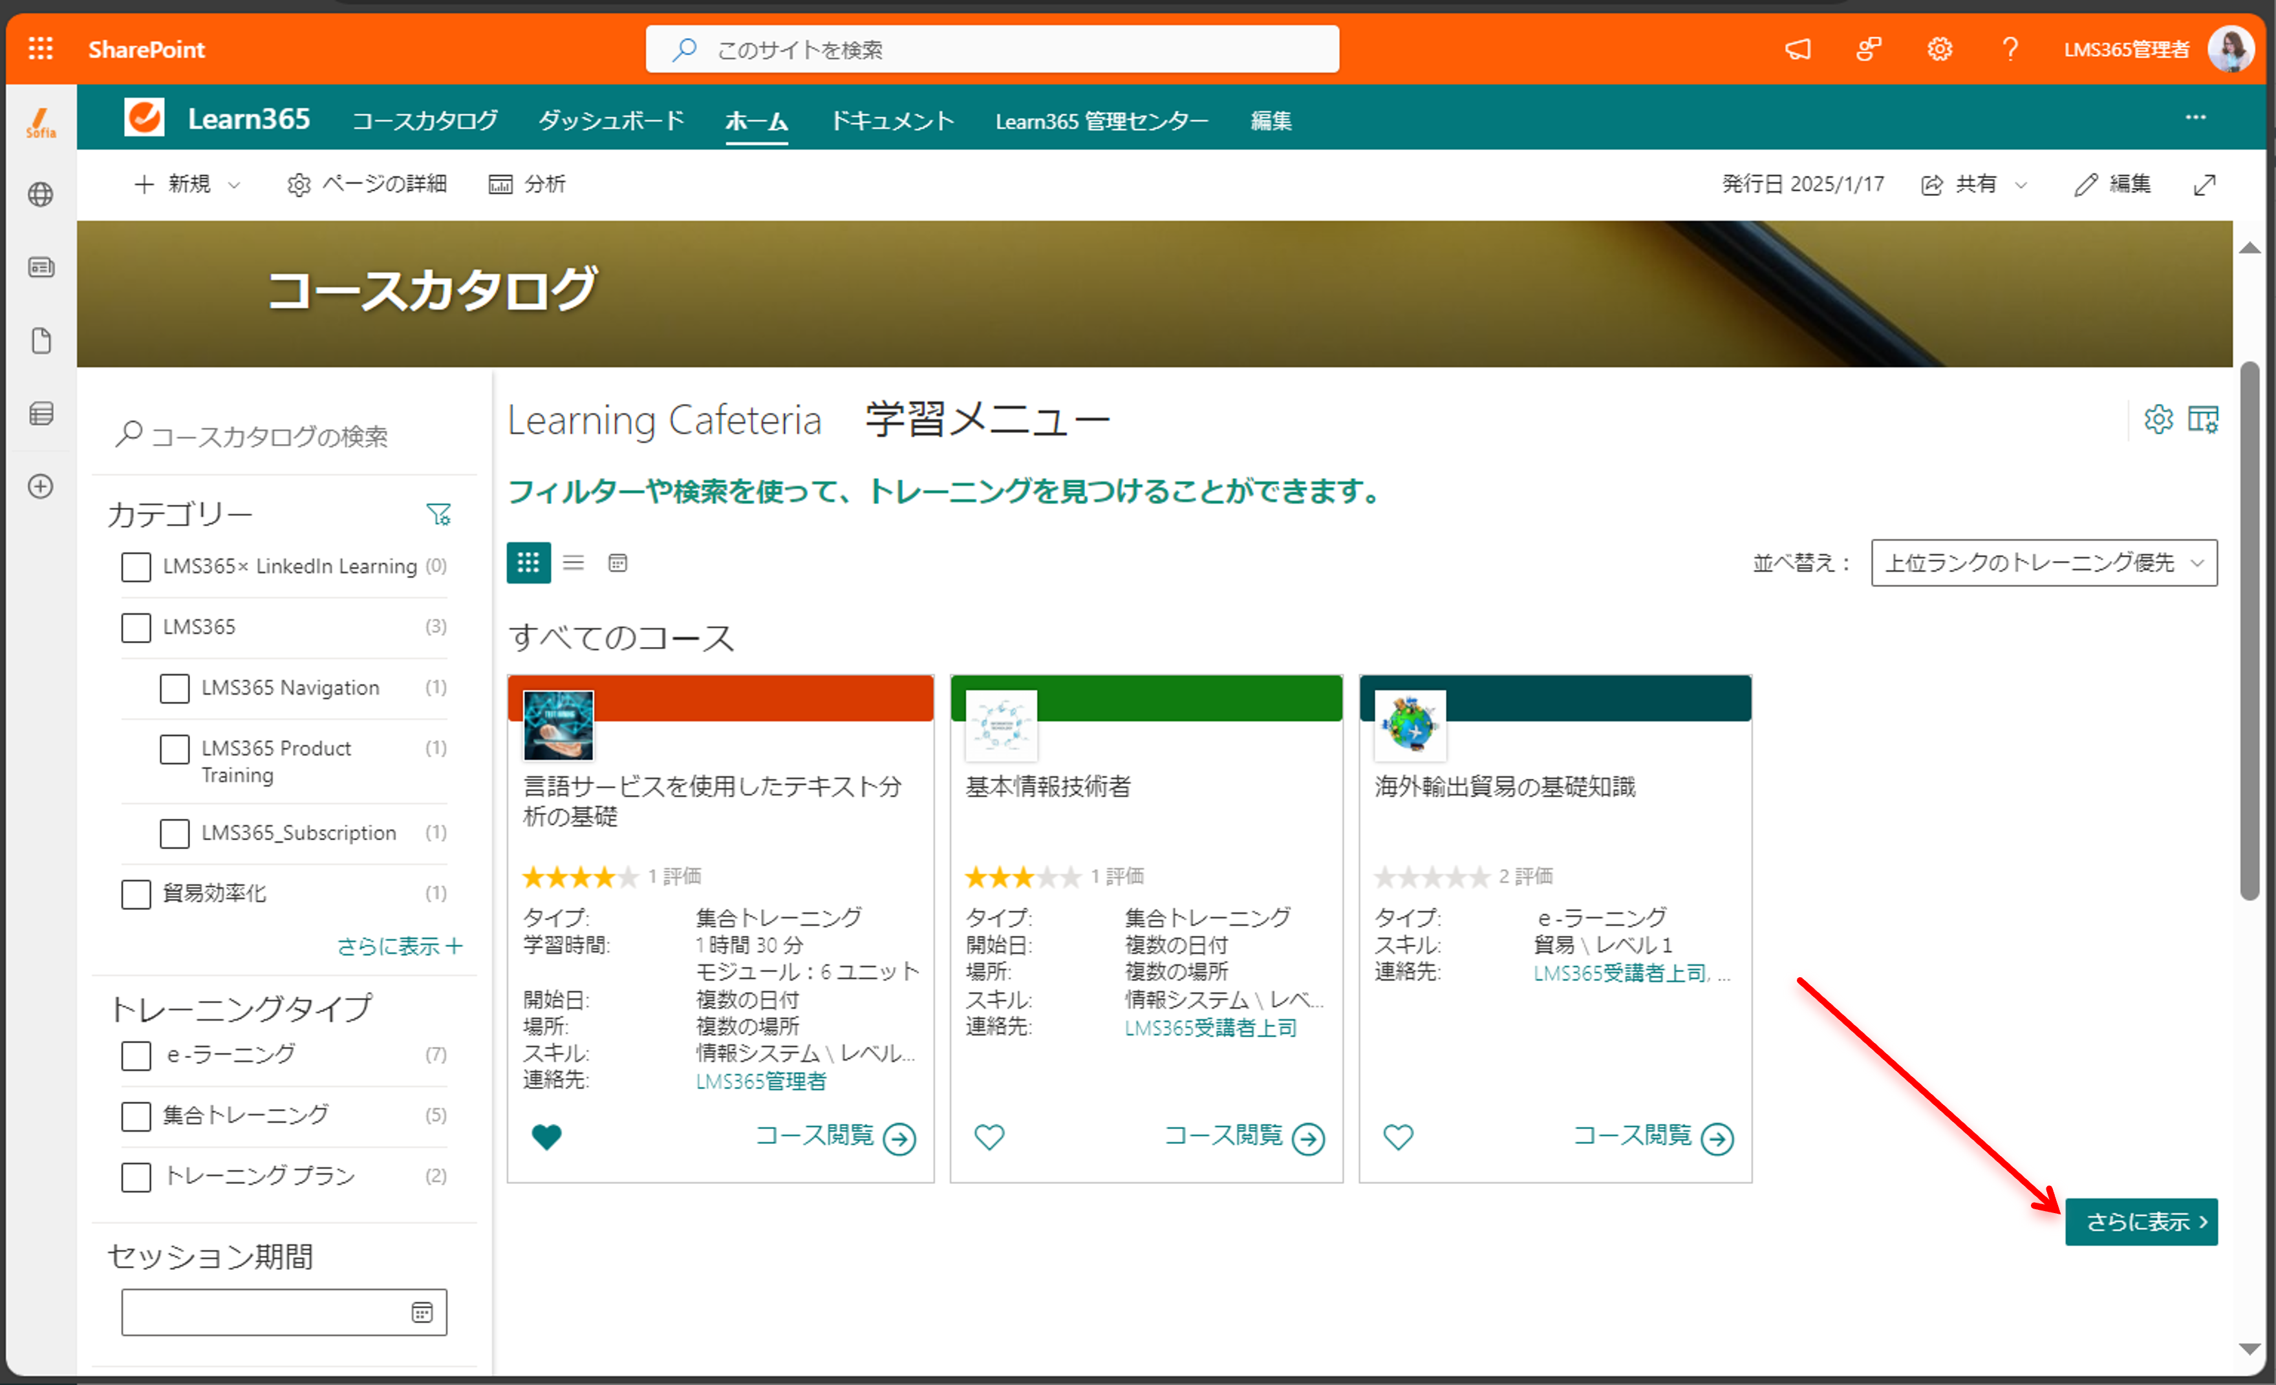Clear the category filter funnel icon
Image resolution: width=2276 pixels, height=1385 pixels.
pyautogui.click(x=439, y=514)
